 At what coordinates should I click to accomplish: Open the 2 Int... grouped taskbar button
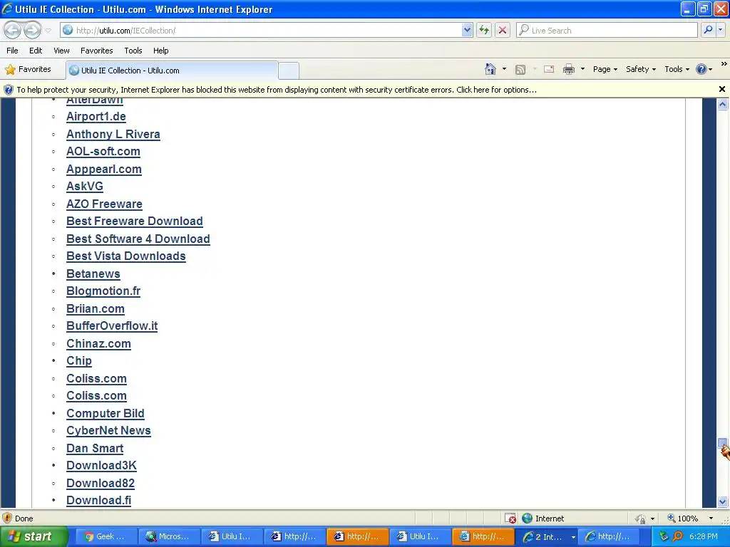(546, 537)
